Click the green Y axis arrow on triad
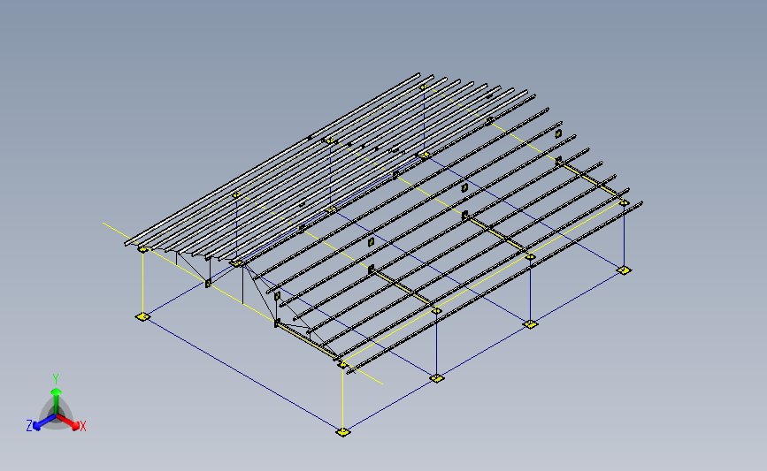Screen dimensions: 767x471 [x=57, y=400]
